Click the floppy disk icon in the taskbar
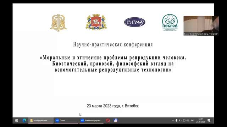Image resolution: width=227 pixels, height=127 pixels. [x=116, y=120]
